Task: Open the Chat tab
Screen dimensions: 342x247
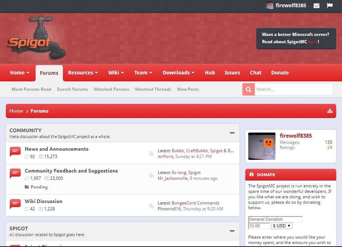Action: pyautogui.click(x=256, y=73)
